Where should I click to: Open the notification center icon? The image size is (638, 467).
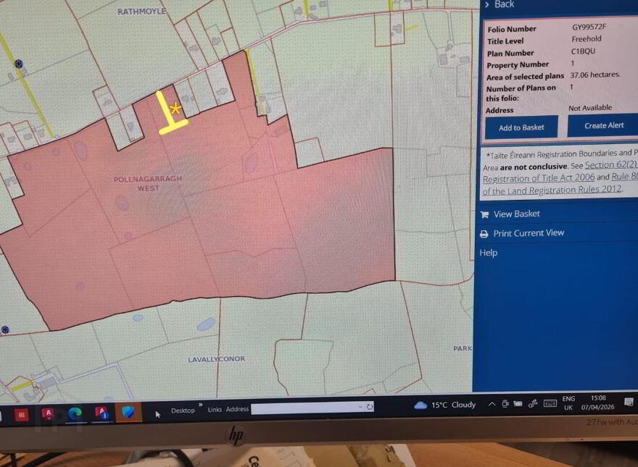point(629,402)
